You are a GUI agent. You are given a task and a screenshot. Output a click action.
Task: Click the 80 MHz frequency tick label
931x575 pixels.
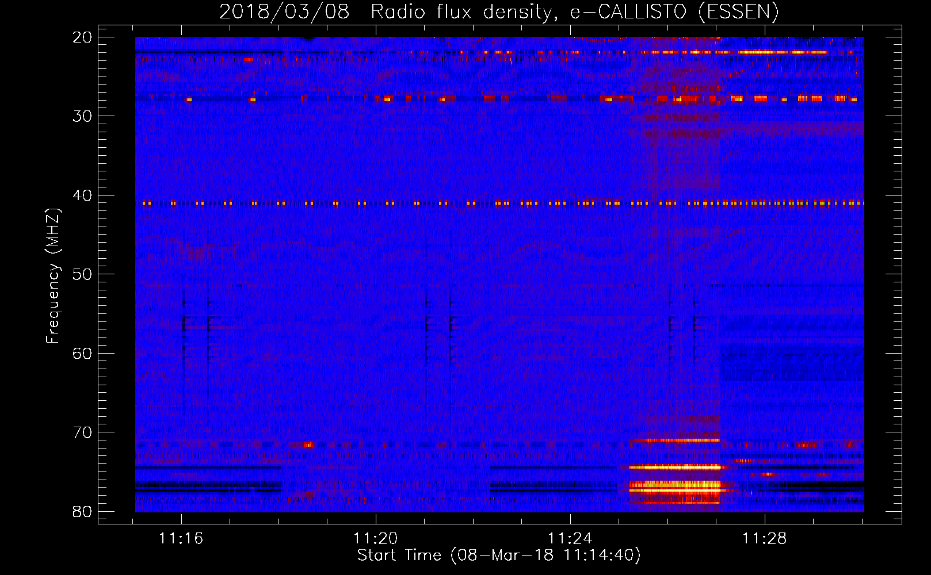pos(83,511)
